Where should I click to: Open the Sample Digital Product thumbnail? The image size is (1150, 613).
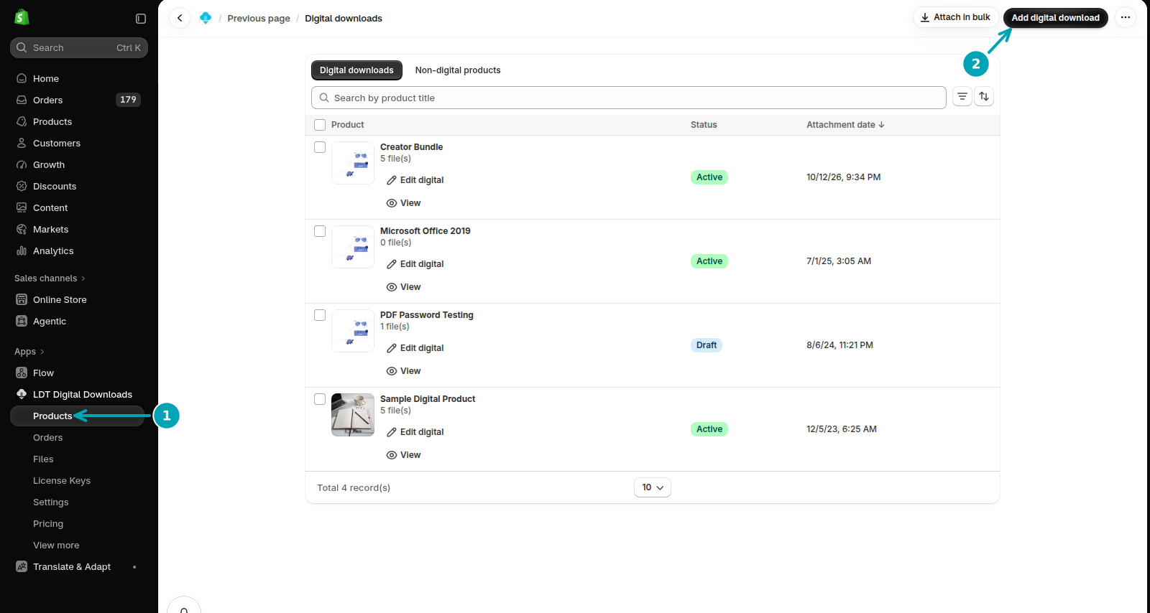pos(353,415)
